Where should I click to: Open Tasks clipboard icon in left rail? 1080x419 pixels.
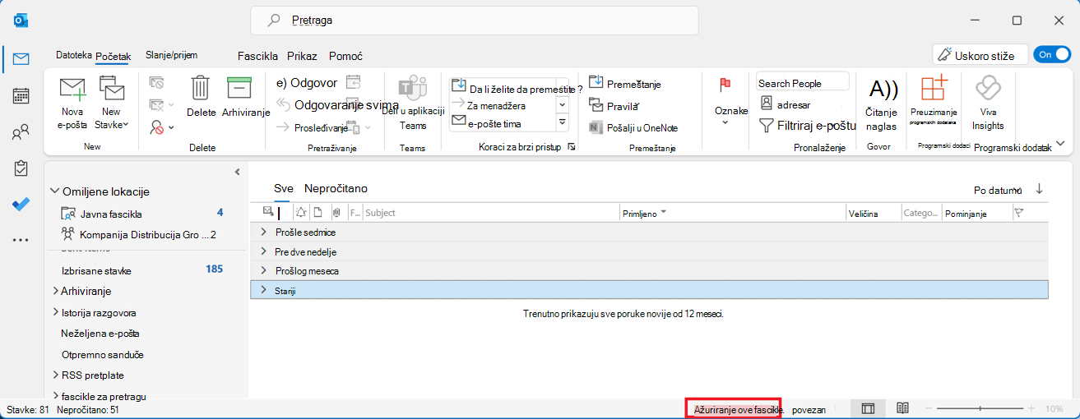point(21,168)
